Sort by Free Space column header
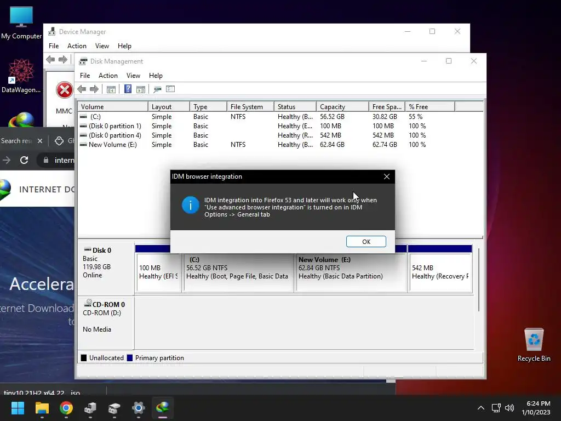The image size is (561, 421). pos(387,107)
